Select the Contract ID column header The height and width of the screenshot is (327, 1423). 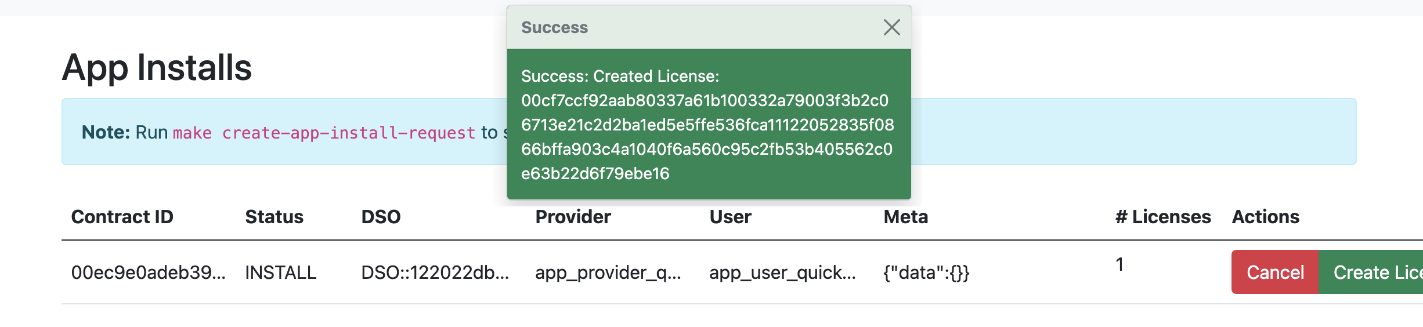122,217
